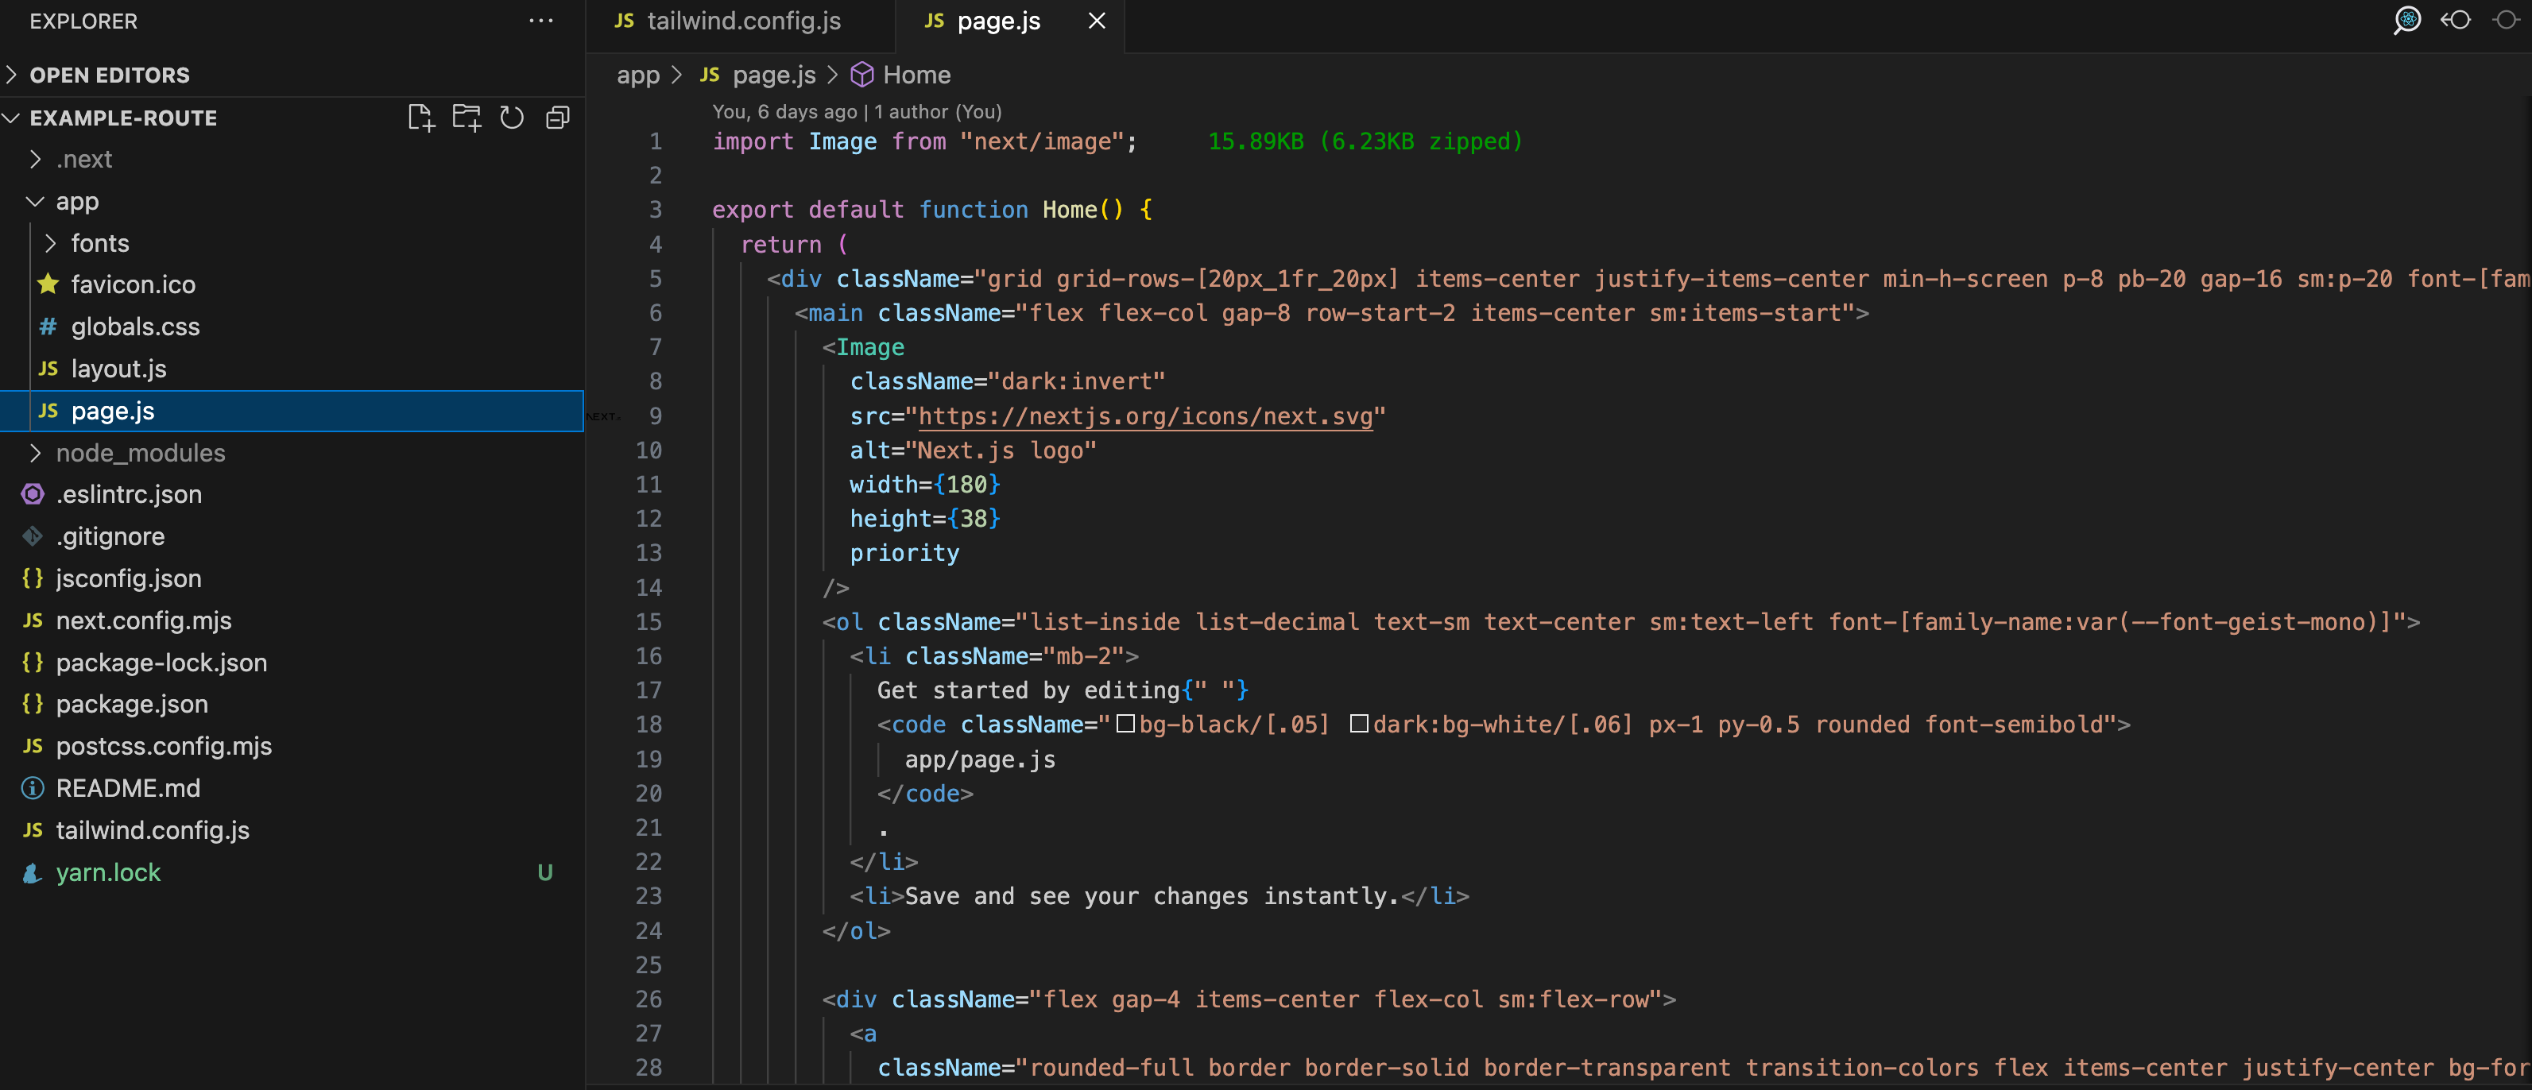Viewport: 2532px width, 1090px height.
Task: Open the Explorer more actions menu
Action: [540, 21]
